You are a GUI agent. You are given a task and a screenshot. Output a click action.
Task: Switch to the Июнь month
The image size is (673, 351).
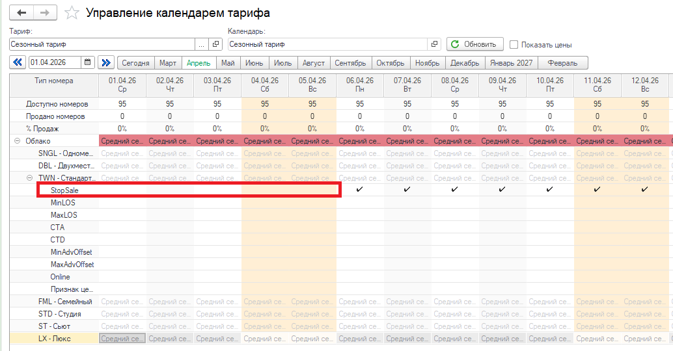click(254, 63)
